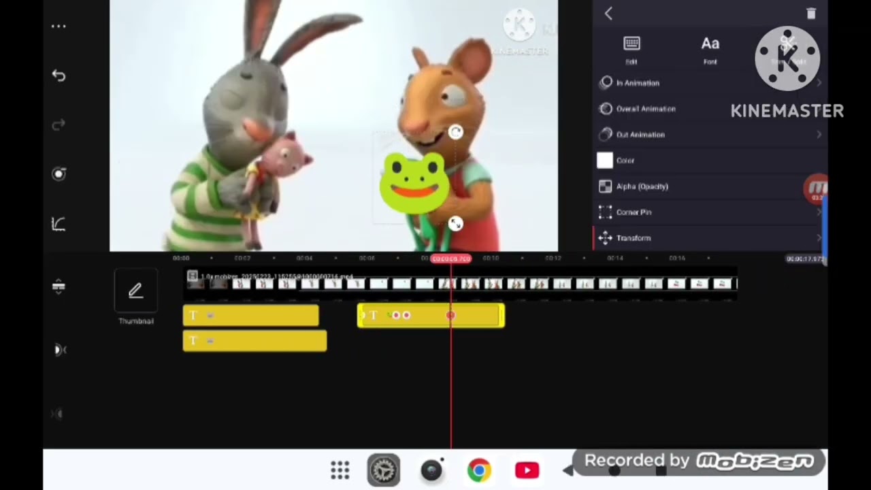Screen dimensions: 871x490
Task: Open the Aa Font selector
Action: 710,50
